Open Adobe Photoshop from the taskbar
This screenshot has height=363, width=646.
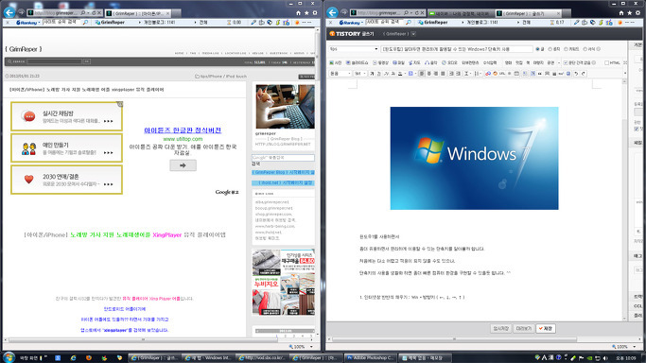pyautogui.click(x=370, y=358)
